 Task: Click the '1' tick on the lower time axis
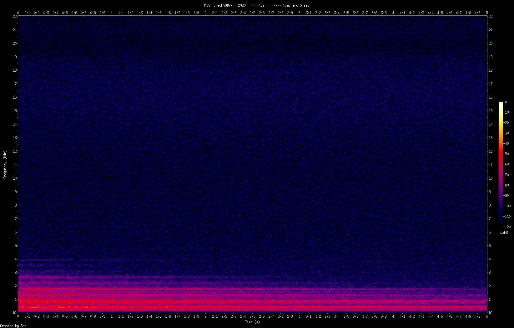(x=112, y=316)
